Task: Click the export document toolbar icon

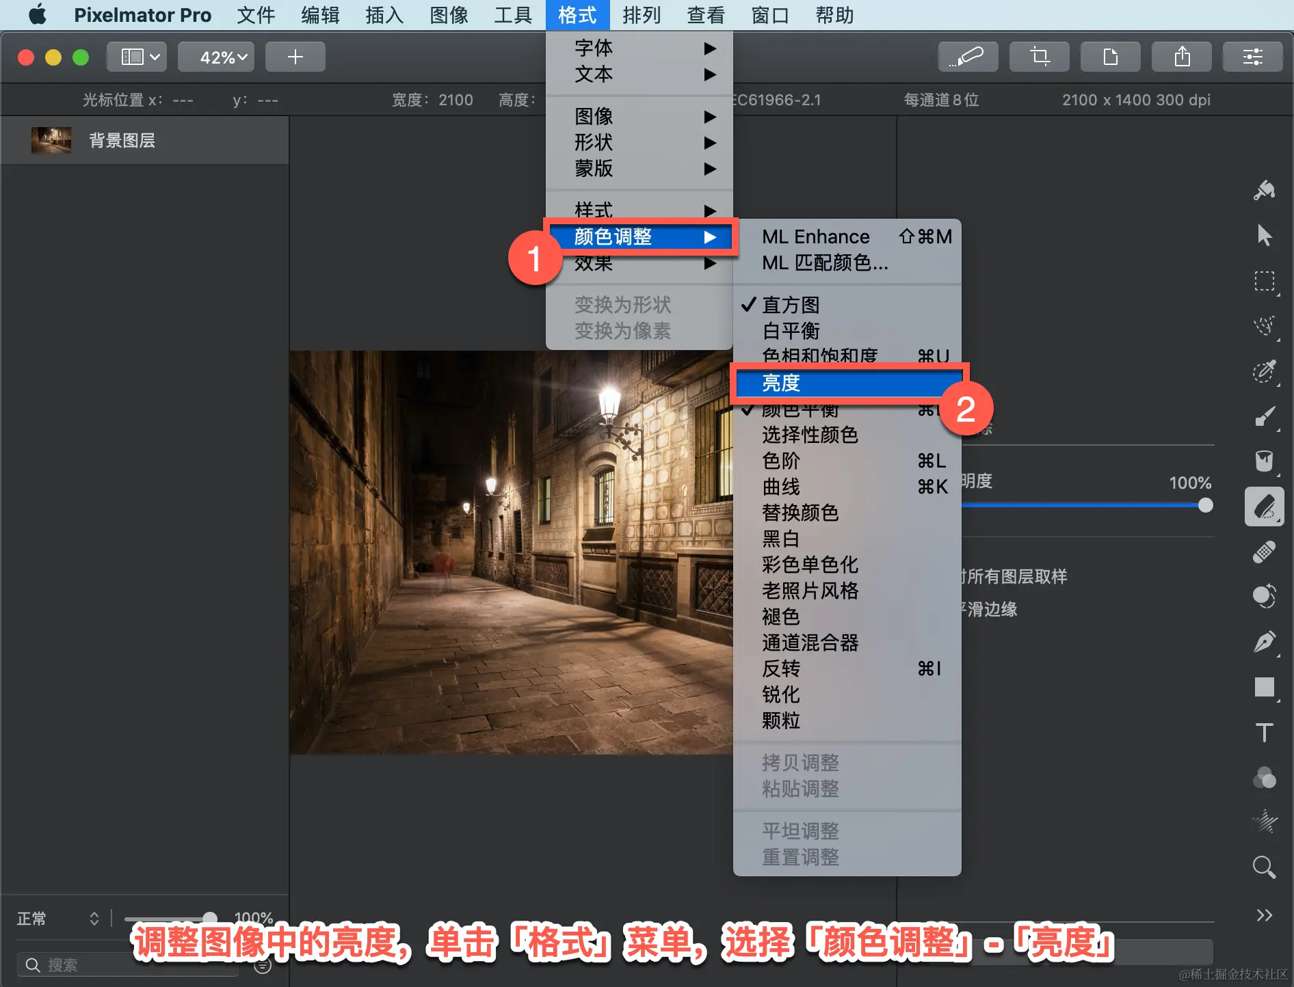Action: [x=1111, y=57]
